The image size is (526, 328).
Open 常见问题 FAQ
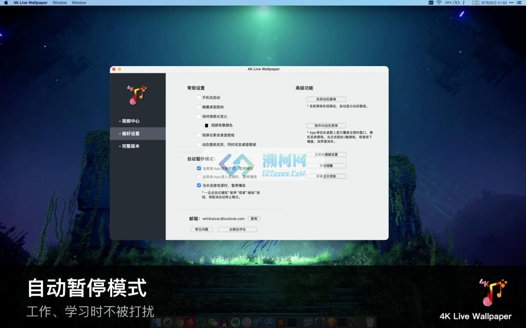coord(201,229)
